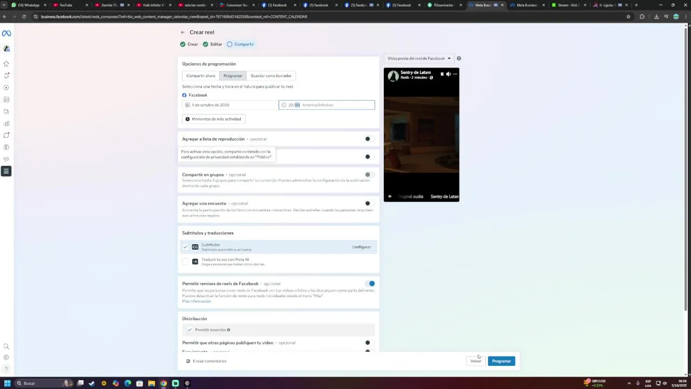Image resolution: width=691 pixels, height=389 pixels.
Task: Open tab search chevron in browser tab strip
Action: click(4, 5)
